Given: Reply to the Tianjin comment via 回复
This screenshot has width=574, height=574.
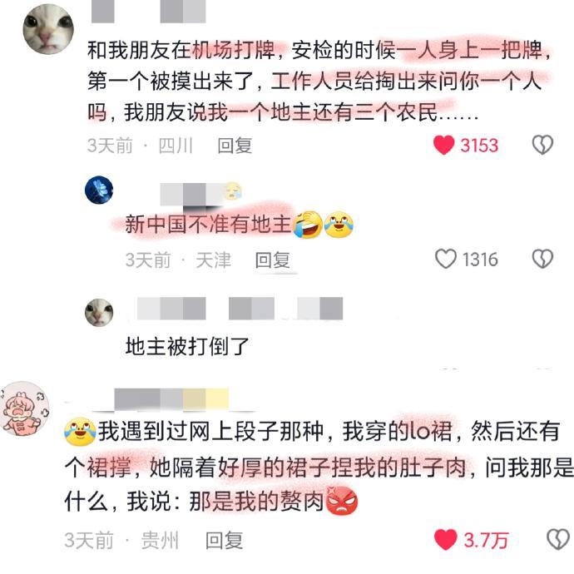Looking at the screenshot, I should [x=272, y=260].
